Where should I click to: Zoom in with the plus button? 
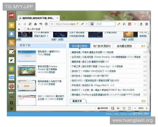[147, 108]
